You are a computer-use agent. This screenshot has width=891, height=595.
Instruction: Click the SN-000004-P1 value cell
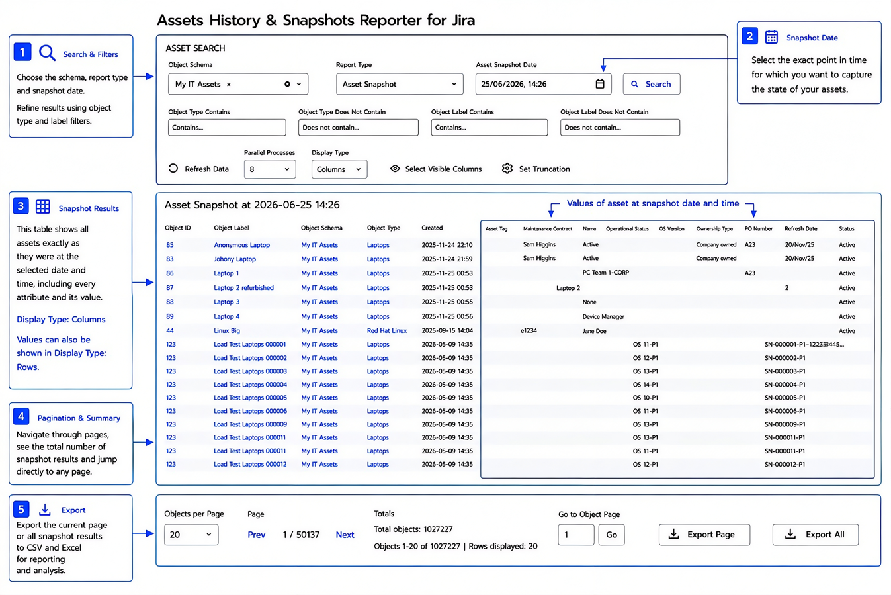pyautogui.click(x=785, y=385)
